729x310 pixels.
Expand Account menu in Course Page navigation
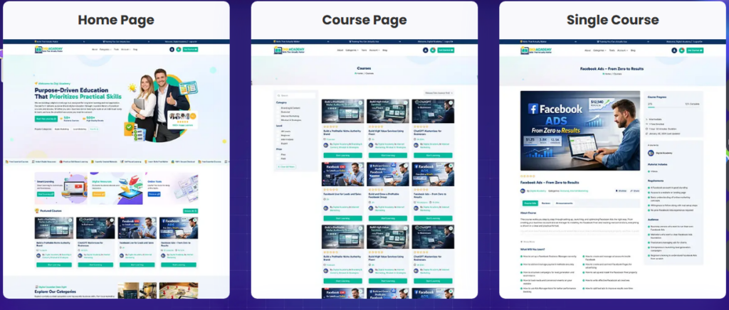[x=373, y=50]
